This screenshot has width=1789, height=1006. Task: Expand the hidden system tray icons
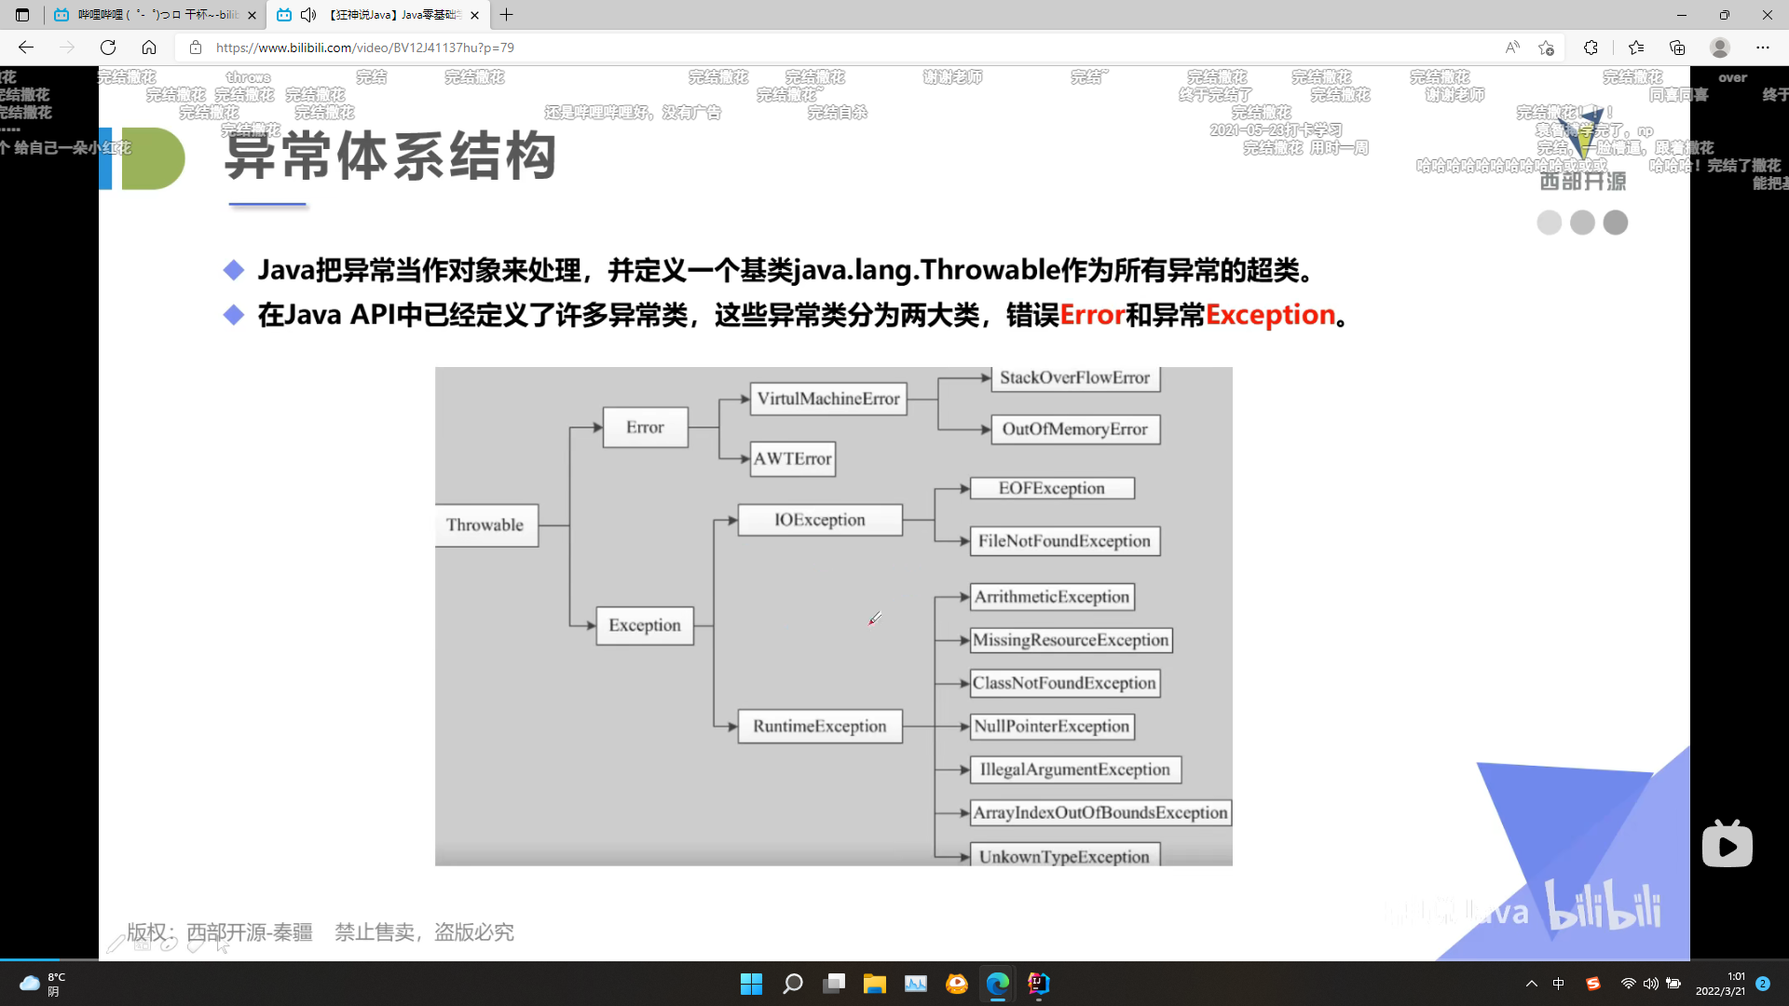pos(1531,984)
